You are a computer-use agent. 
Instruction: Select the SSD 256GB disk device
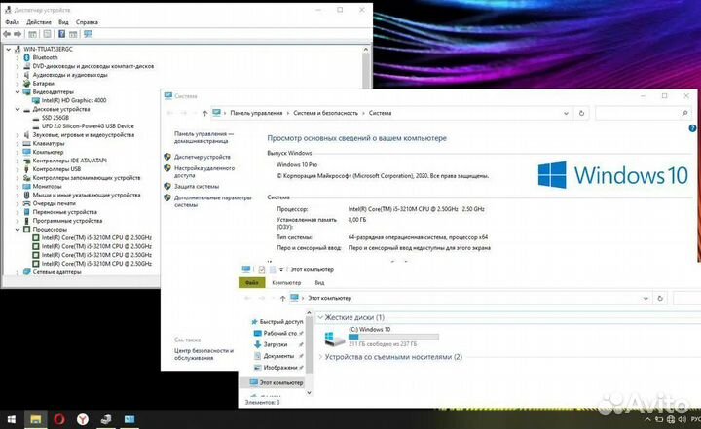point(55,118)
